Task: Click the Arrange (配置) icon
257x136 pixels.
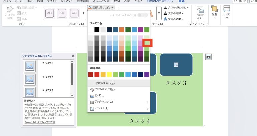Action: pos(214,9)
